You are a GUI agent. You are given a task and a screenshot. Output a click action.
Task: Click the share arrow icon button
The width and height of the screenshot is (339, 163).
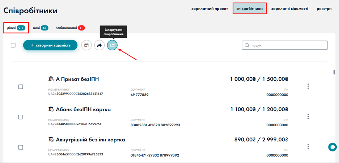pyautogui.click(x=99, y=45)
